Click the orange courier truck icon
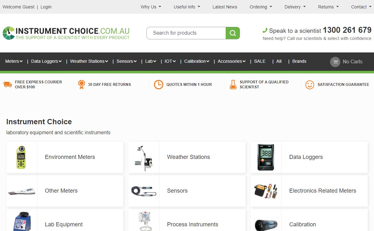This screenshot has height=231, width=374. point(7,85)
